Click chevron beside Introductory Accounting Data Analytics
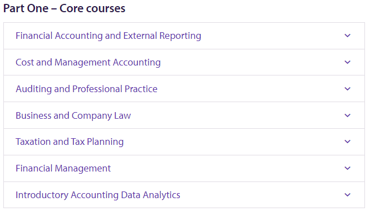The height and width of the screenshot is (212, 370). click(347, 195)
